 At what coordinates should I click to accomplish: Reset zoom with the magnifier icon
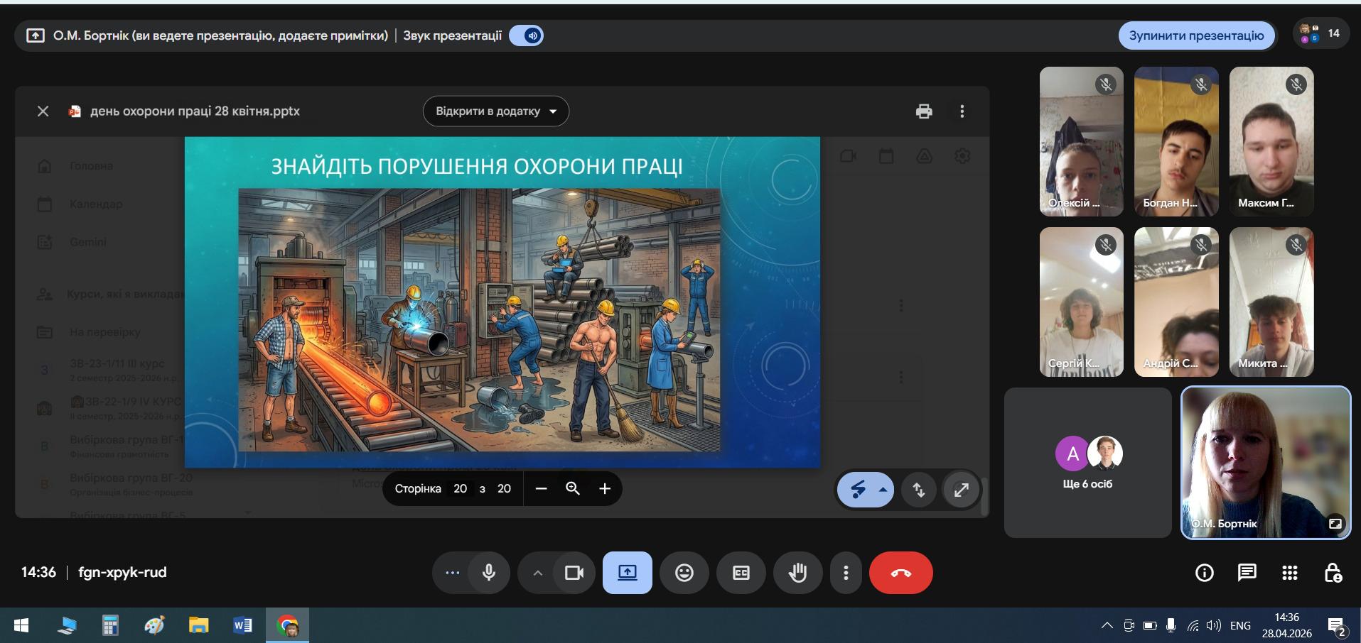(573, 488)
